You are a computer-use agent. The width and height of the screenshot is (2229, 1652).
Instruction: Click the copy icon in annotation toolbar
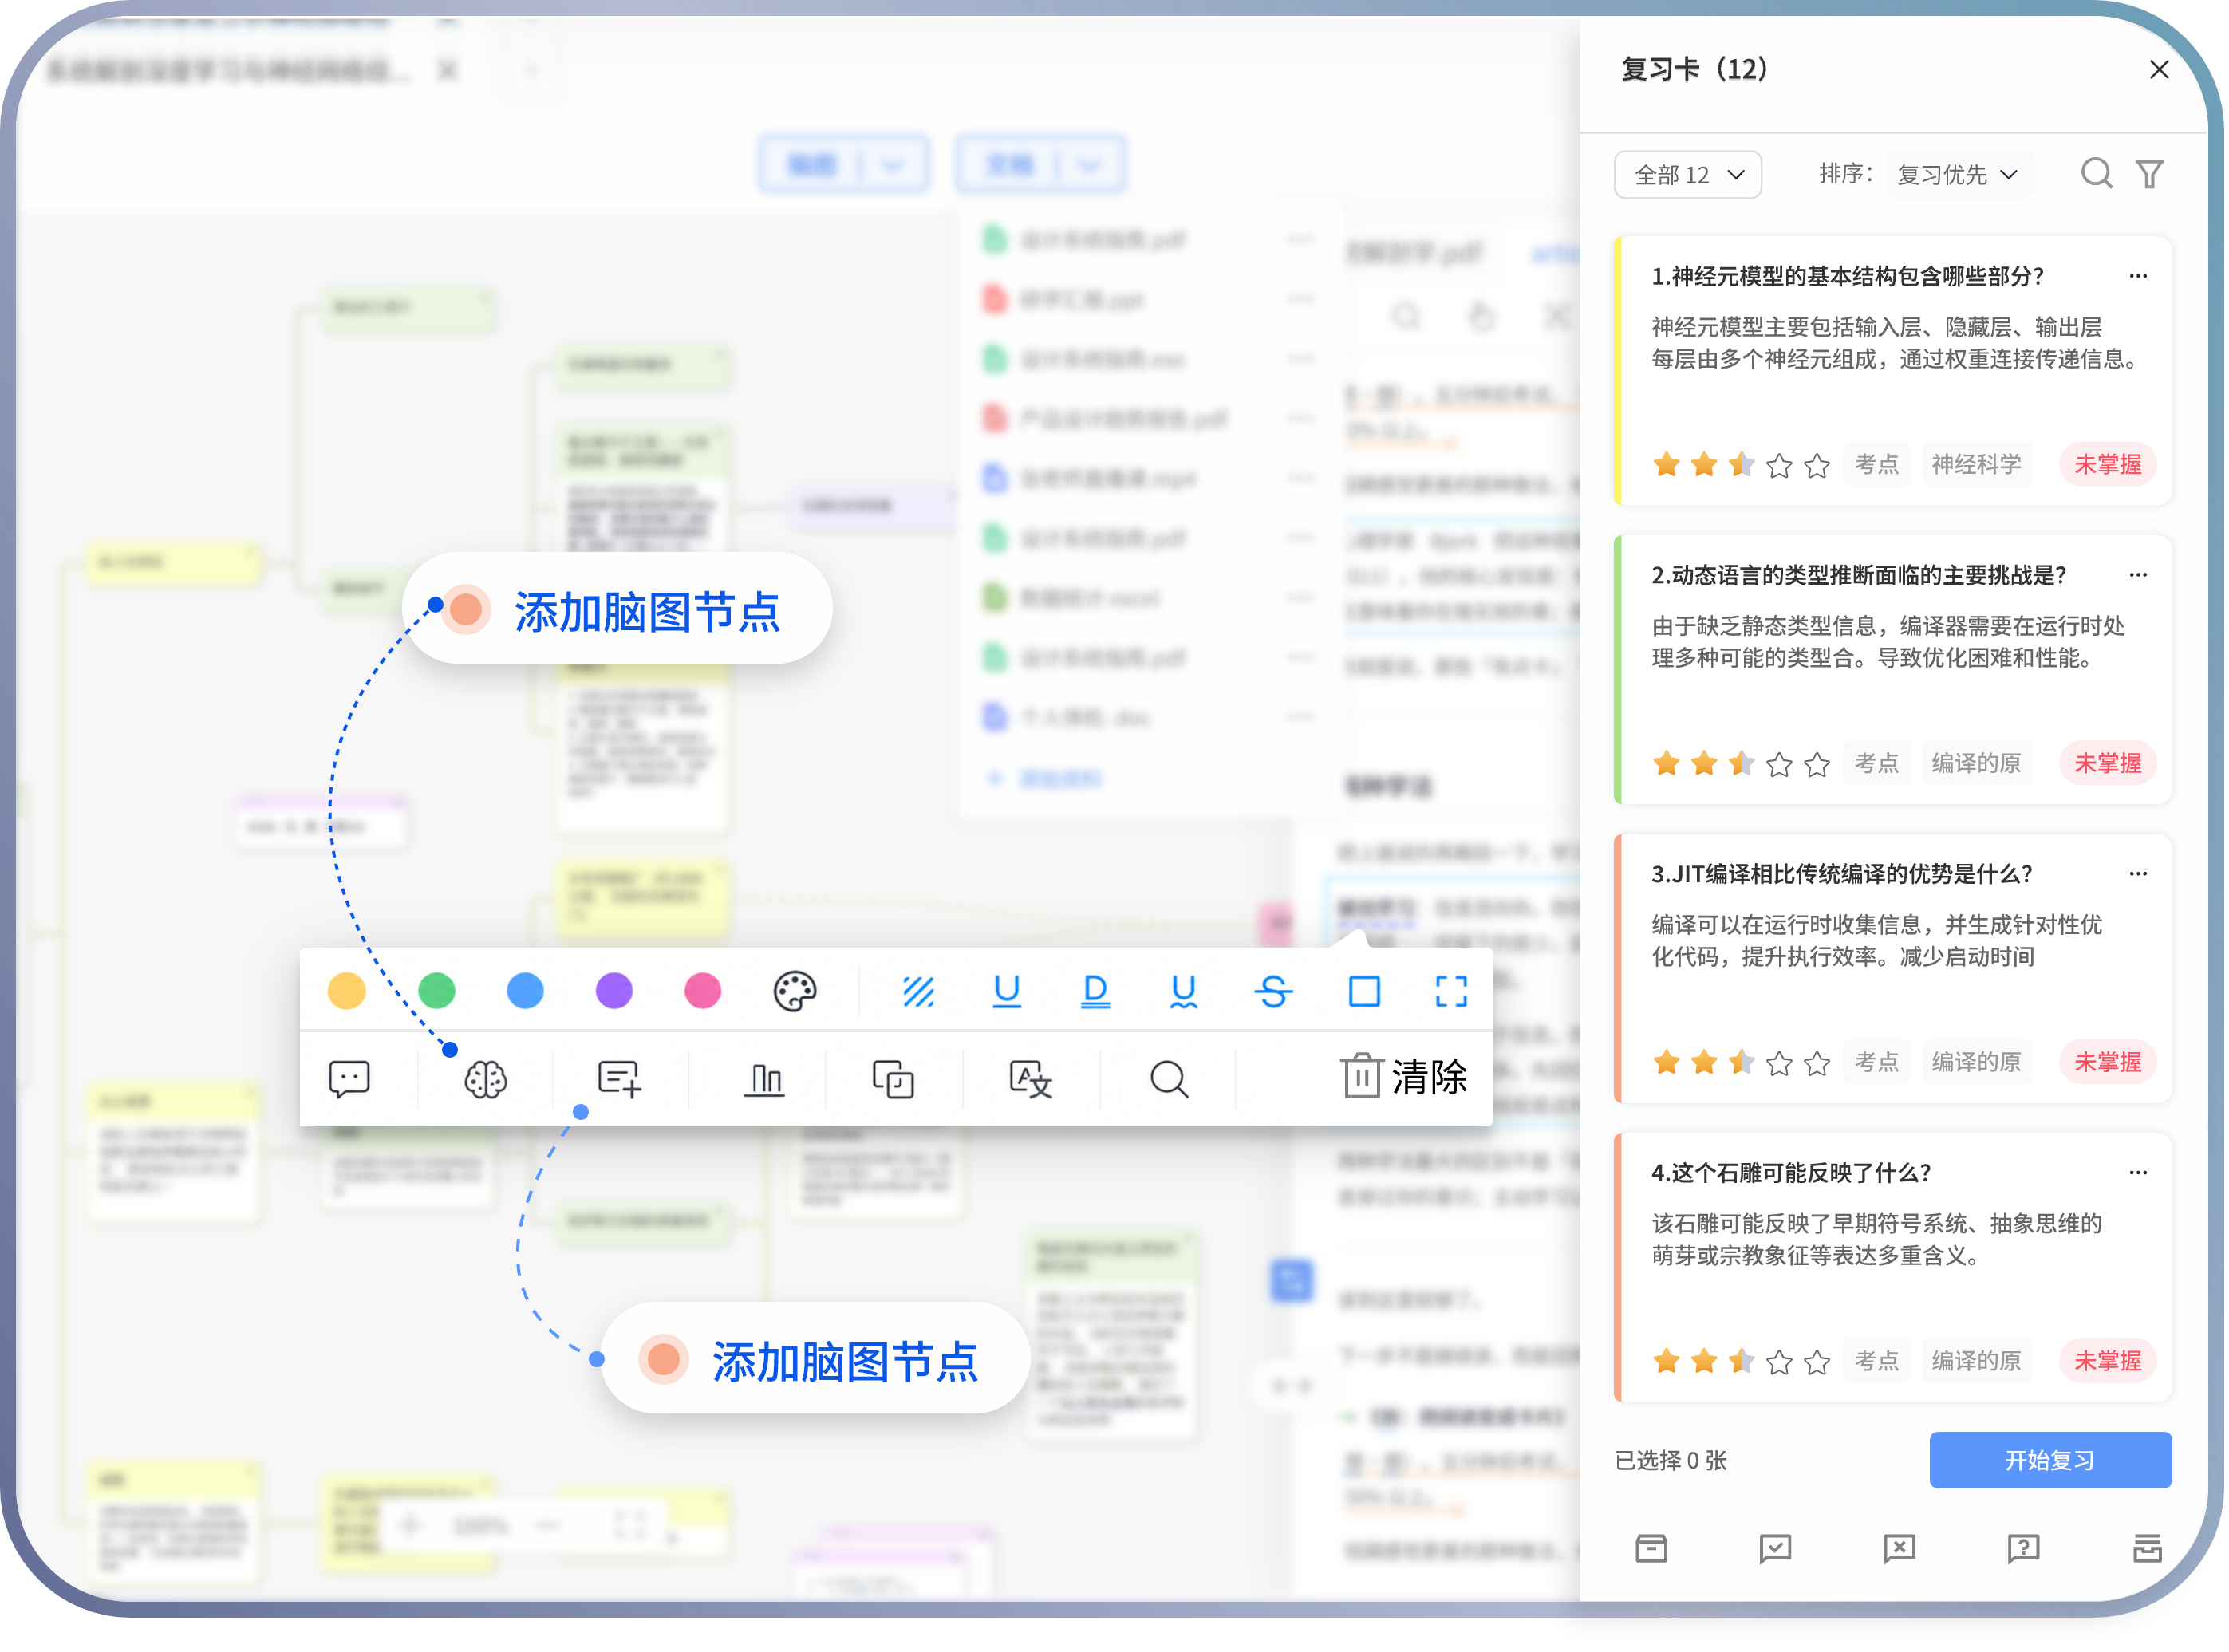click(x=893, y=1080)
